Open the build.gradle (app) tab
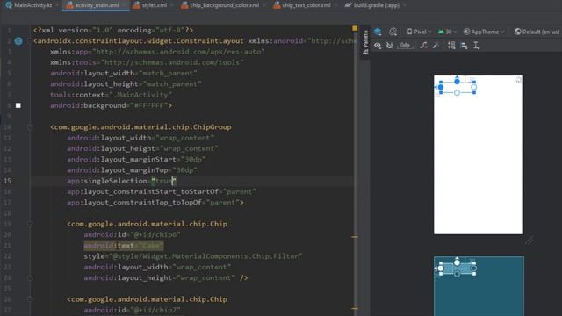 click(x=372, y=5)
